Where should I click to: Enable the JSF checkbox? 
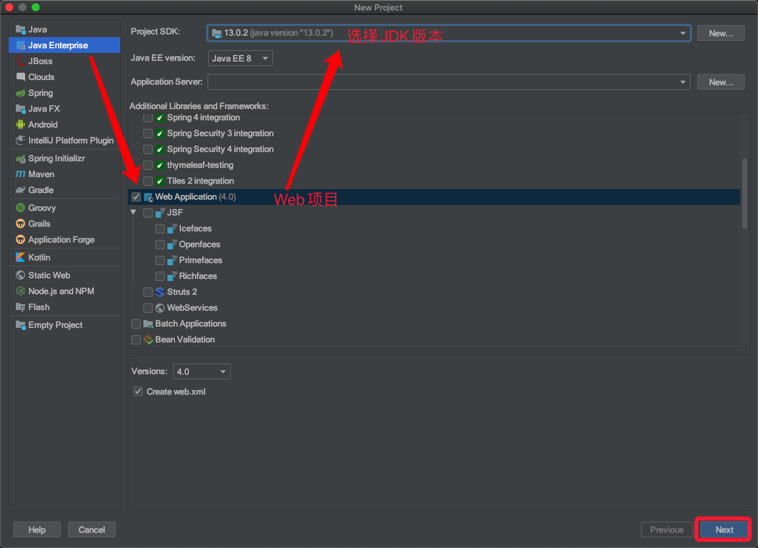click(x=148, y=213)
